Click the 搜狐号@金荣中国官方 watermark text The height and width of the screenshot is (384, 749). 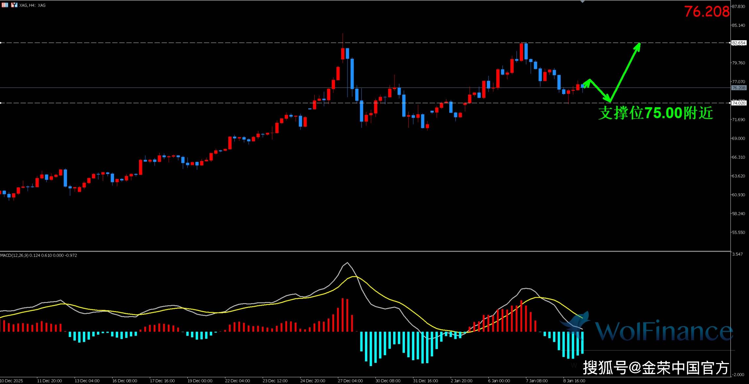pos(656,368)
